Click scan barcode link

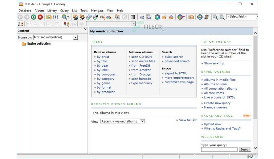click(x=141, y=79)
